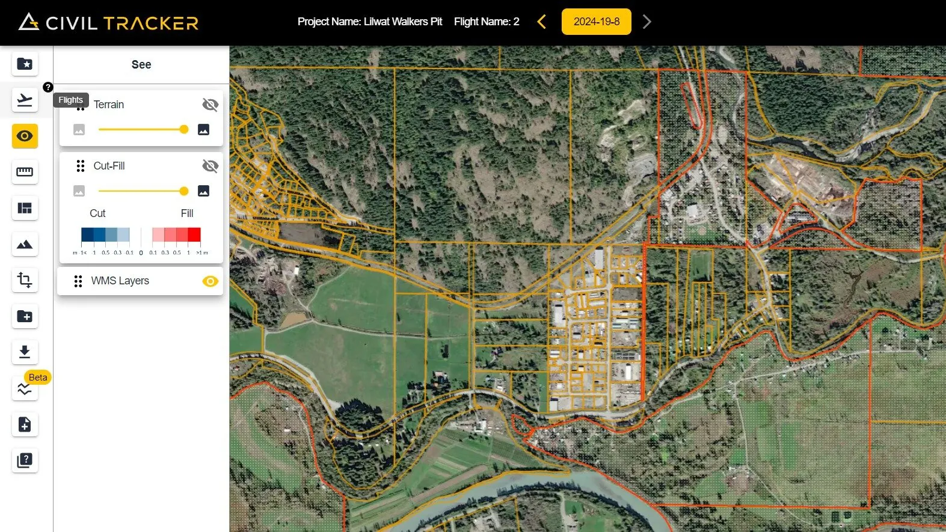
Task: Click the Terrain opacity slider handle
Action: point(184,129)
